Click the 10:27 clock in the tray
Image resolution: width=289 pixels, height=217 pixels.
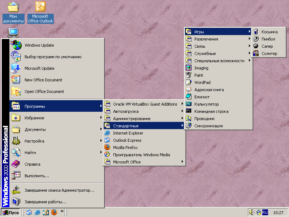click(x=278, y=213)
